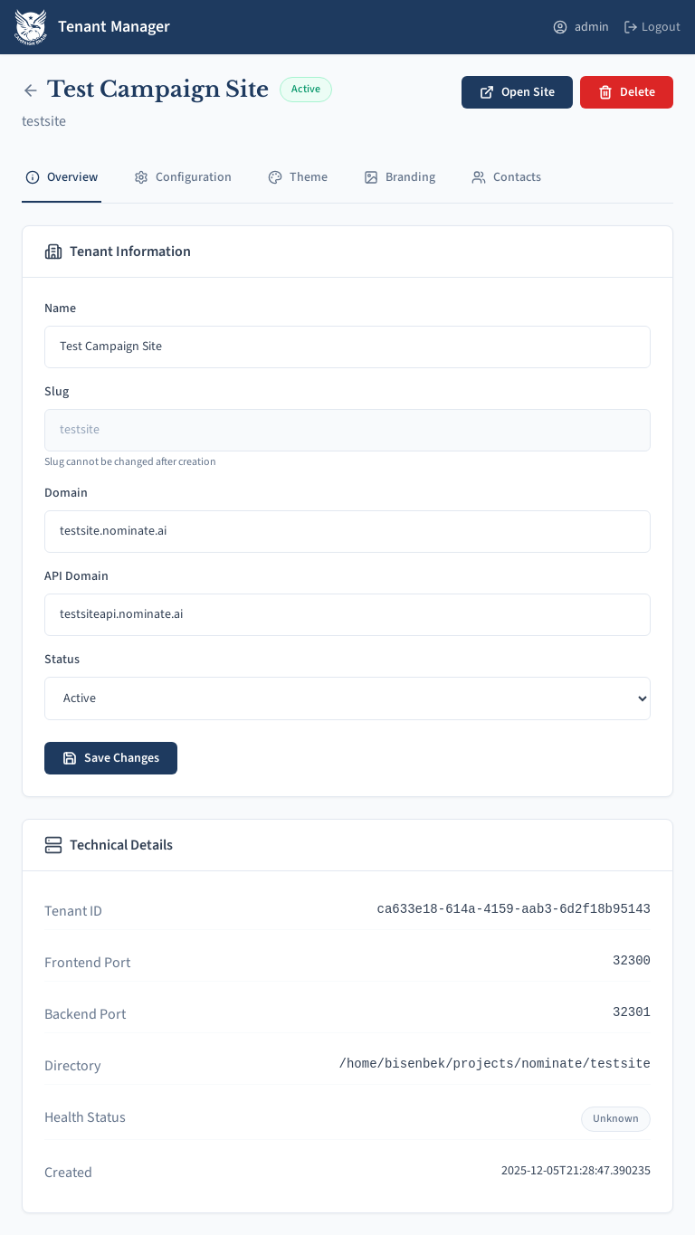Select the Overview tab
Viewport: 695px width, 1235px height.
(62, 177)
